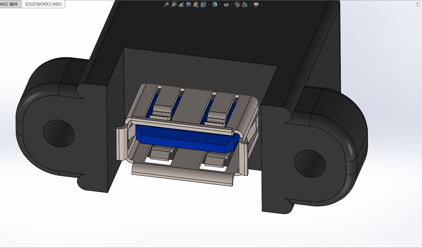This screenshot has width=422, height=248.
Task: Open Edit Appearance color ball icon
Action: tap(237, 5)
